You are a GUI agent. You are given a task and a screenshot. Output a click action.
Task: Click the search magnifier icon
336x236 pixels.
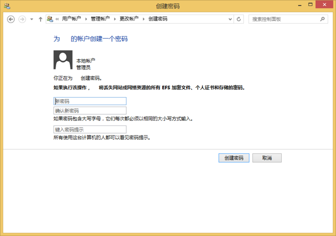[322, 19]
